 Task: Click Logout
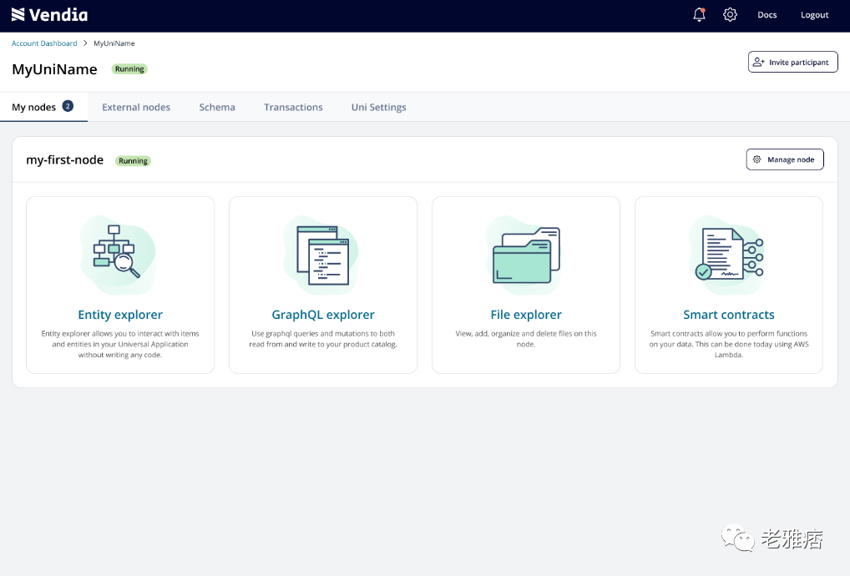(x=815, y=15)
